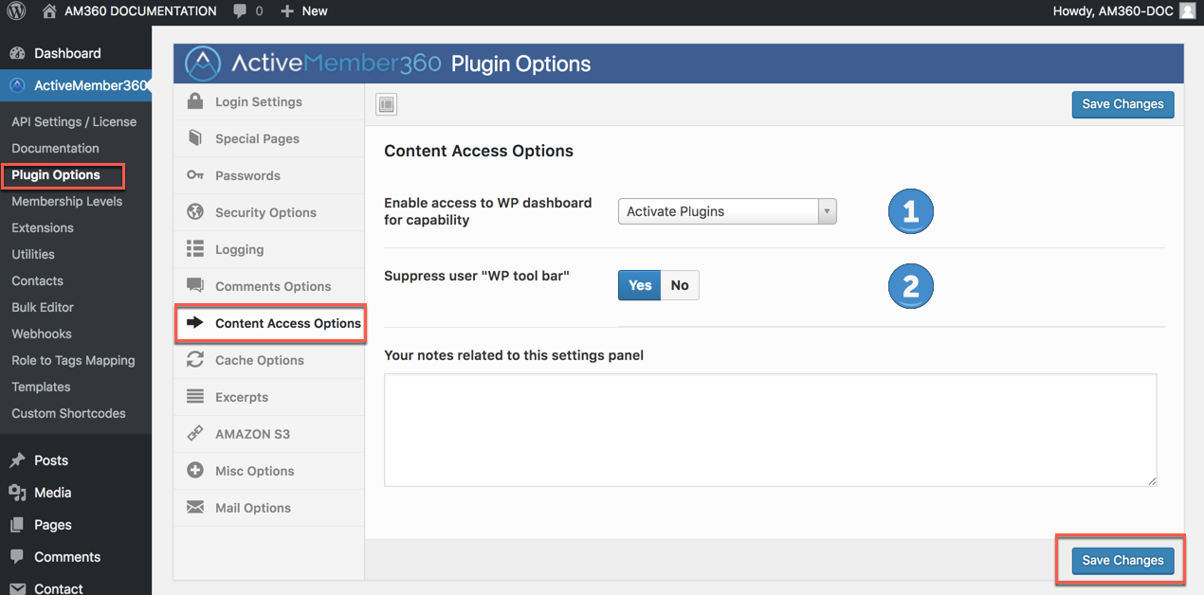Switch to Excerpts tab
This screenshot has height=595, width=1204.
tap(269, 397)
